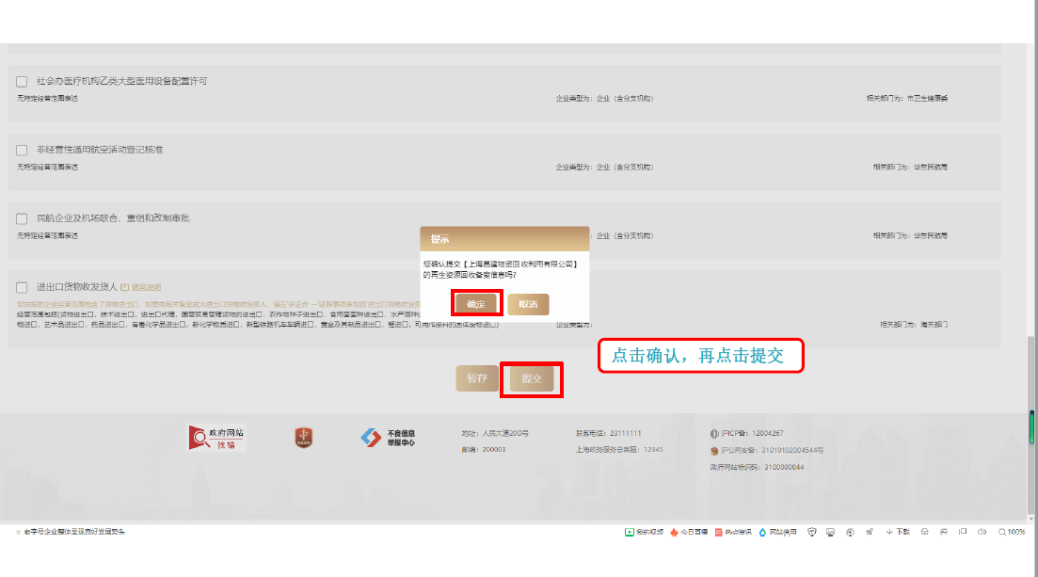This screenshot has height=577, width=1038.
Task: Open 我的视频 in the status bar
Action: click(x=644, y=532)
